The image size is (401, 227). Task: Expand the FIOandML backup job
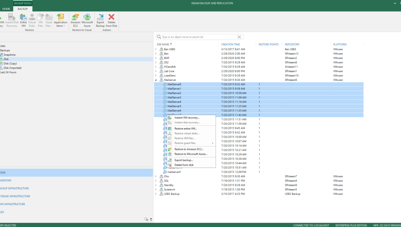click(x=156, y=67)
